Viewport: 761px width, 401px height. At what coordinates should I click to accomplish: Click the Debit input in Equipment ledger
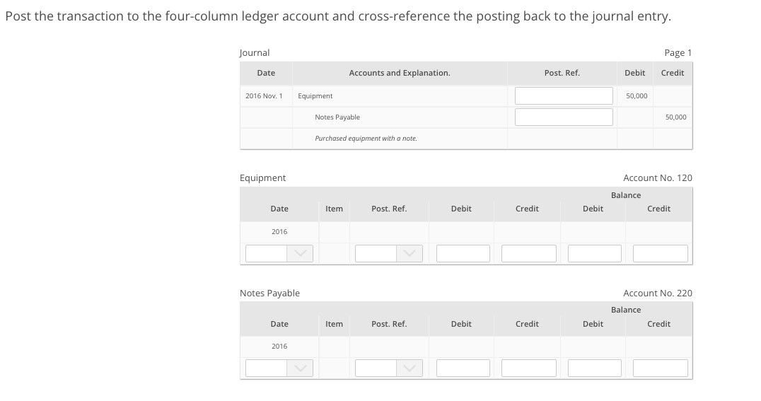pyautogui.click(x=463, y=253)
